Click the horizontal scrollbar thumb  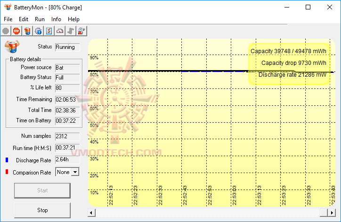[324, 213]
